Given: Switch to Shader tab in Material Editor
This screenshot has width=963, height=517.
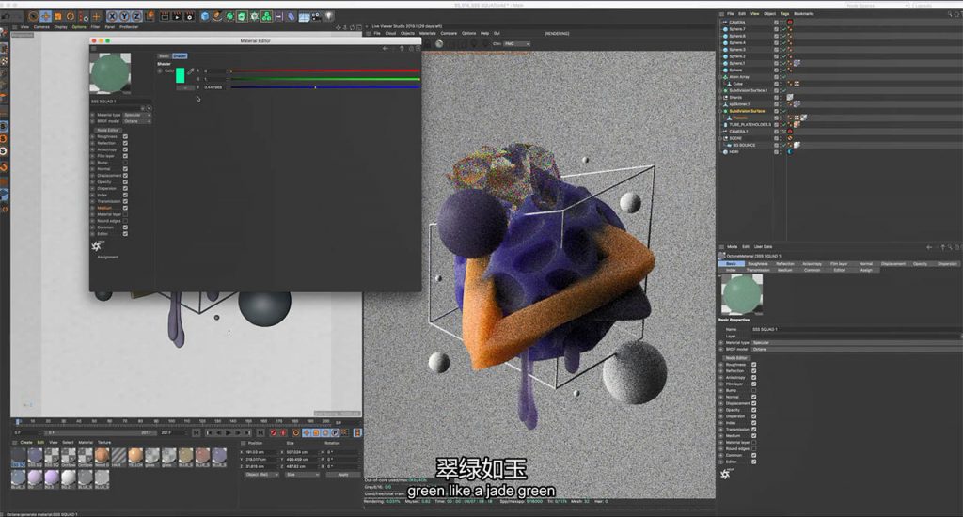Looking at the screenshot, I should pos(180,56).
